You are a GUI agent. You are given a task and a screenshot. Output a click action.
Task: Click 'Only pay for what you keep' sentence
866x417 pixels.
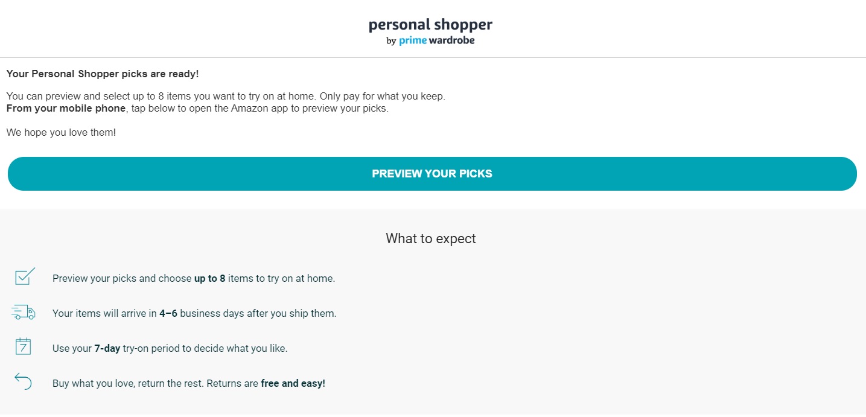[383, 97]
